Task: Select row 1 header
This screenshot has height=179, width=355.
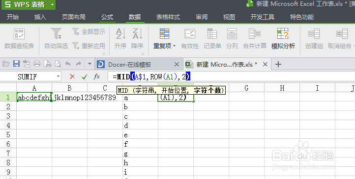Action: [8, 97]
